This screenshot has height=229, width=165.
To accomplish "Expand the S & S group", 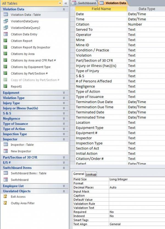I will pos(64,113).
